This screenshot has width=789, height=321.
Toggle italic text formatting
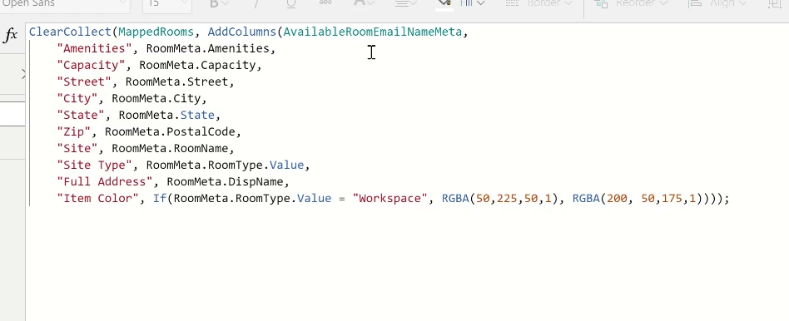coord(256,3)
